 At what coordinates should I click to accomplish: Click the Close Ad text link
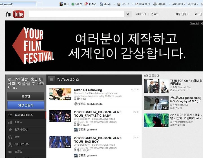pos(194,23)
